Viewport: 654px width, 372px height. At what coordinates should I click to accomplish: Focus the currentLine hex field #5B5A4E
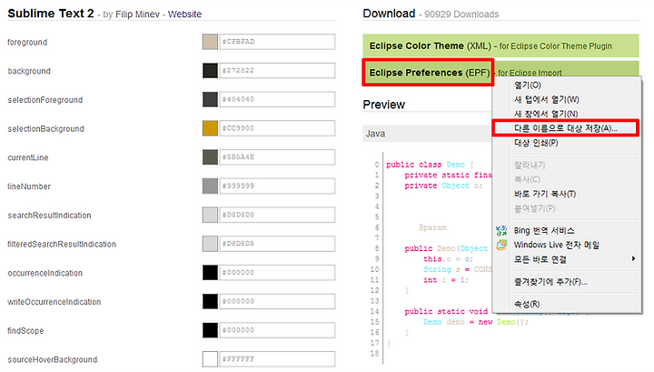pos(277,157)
